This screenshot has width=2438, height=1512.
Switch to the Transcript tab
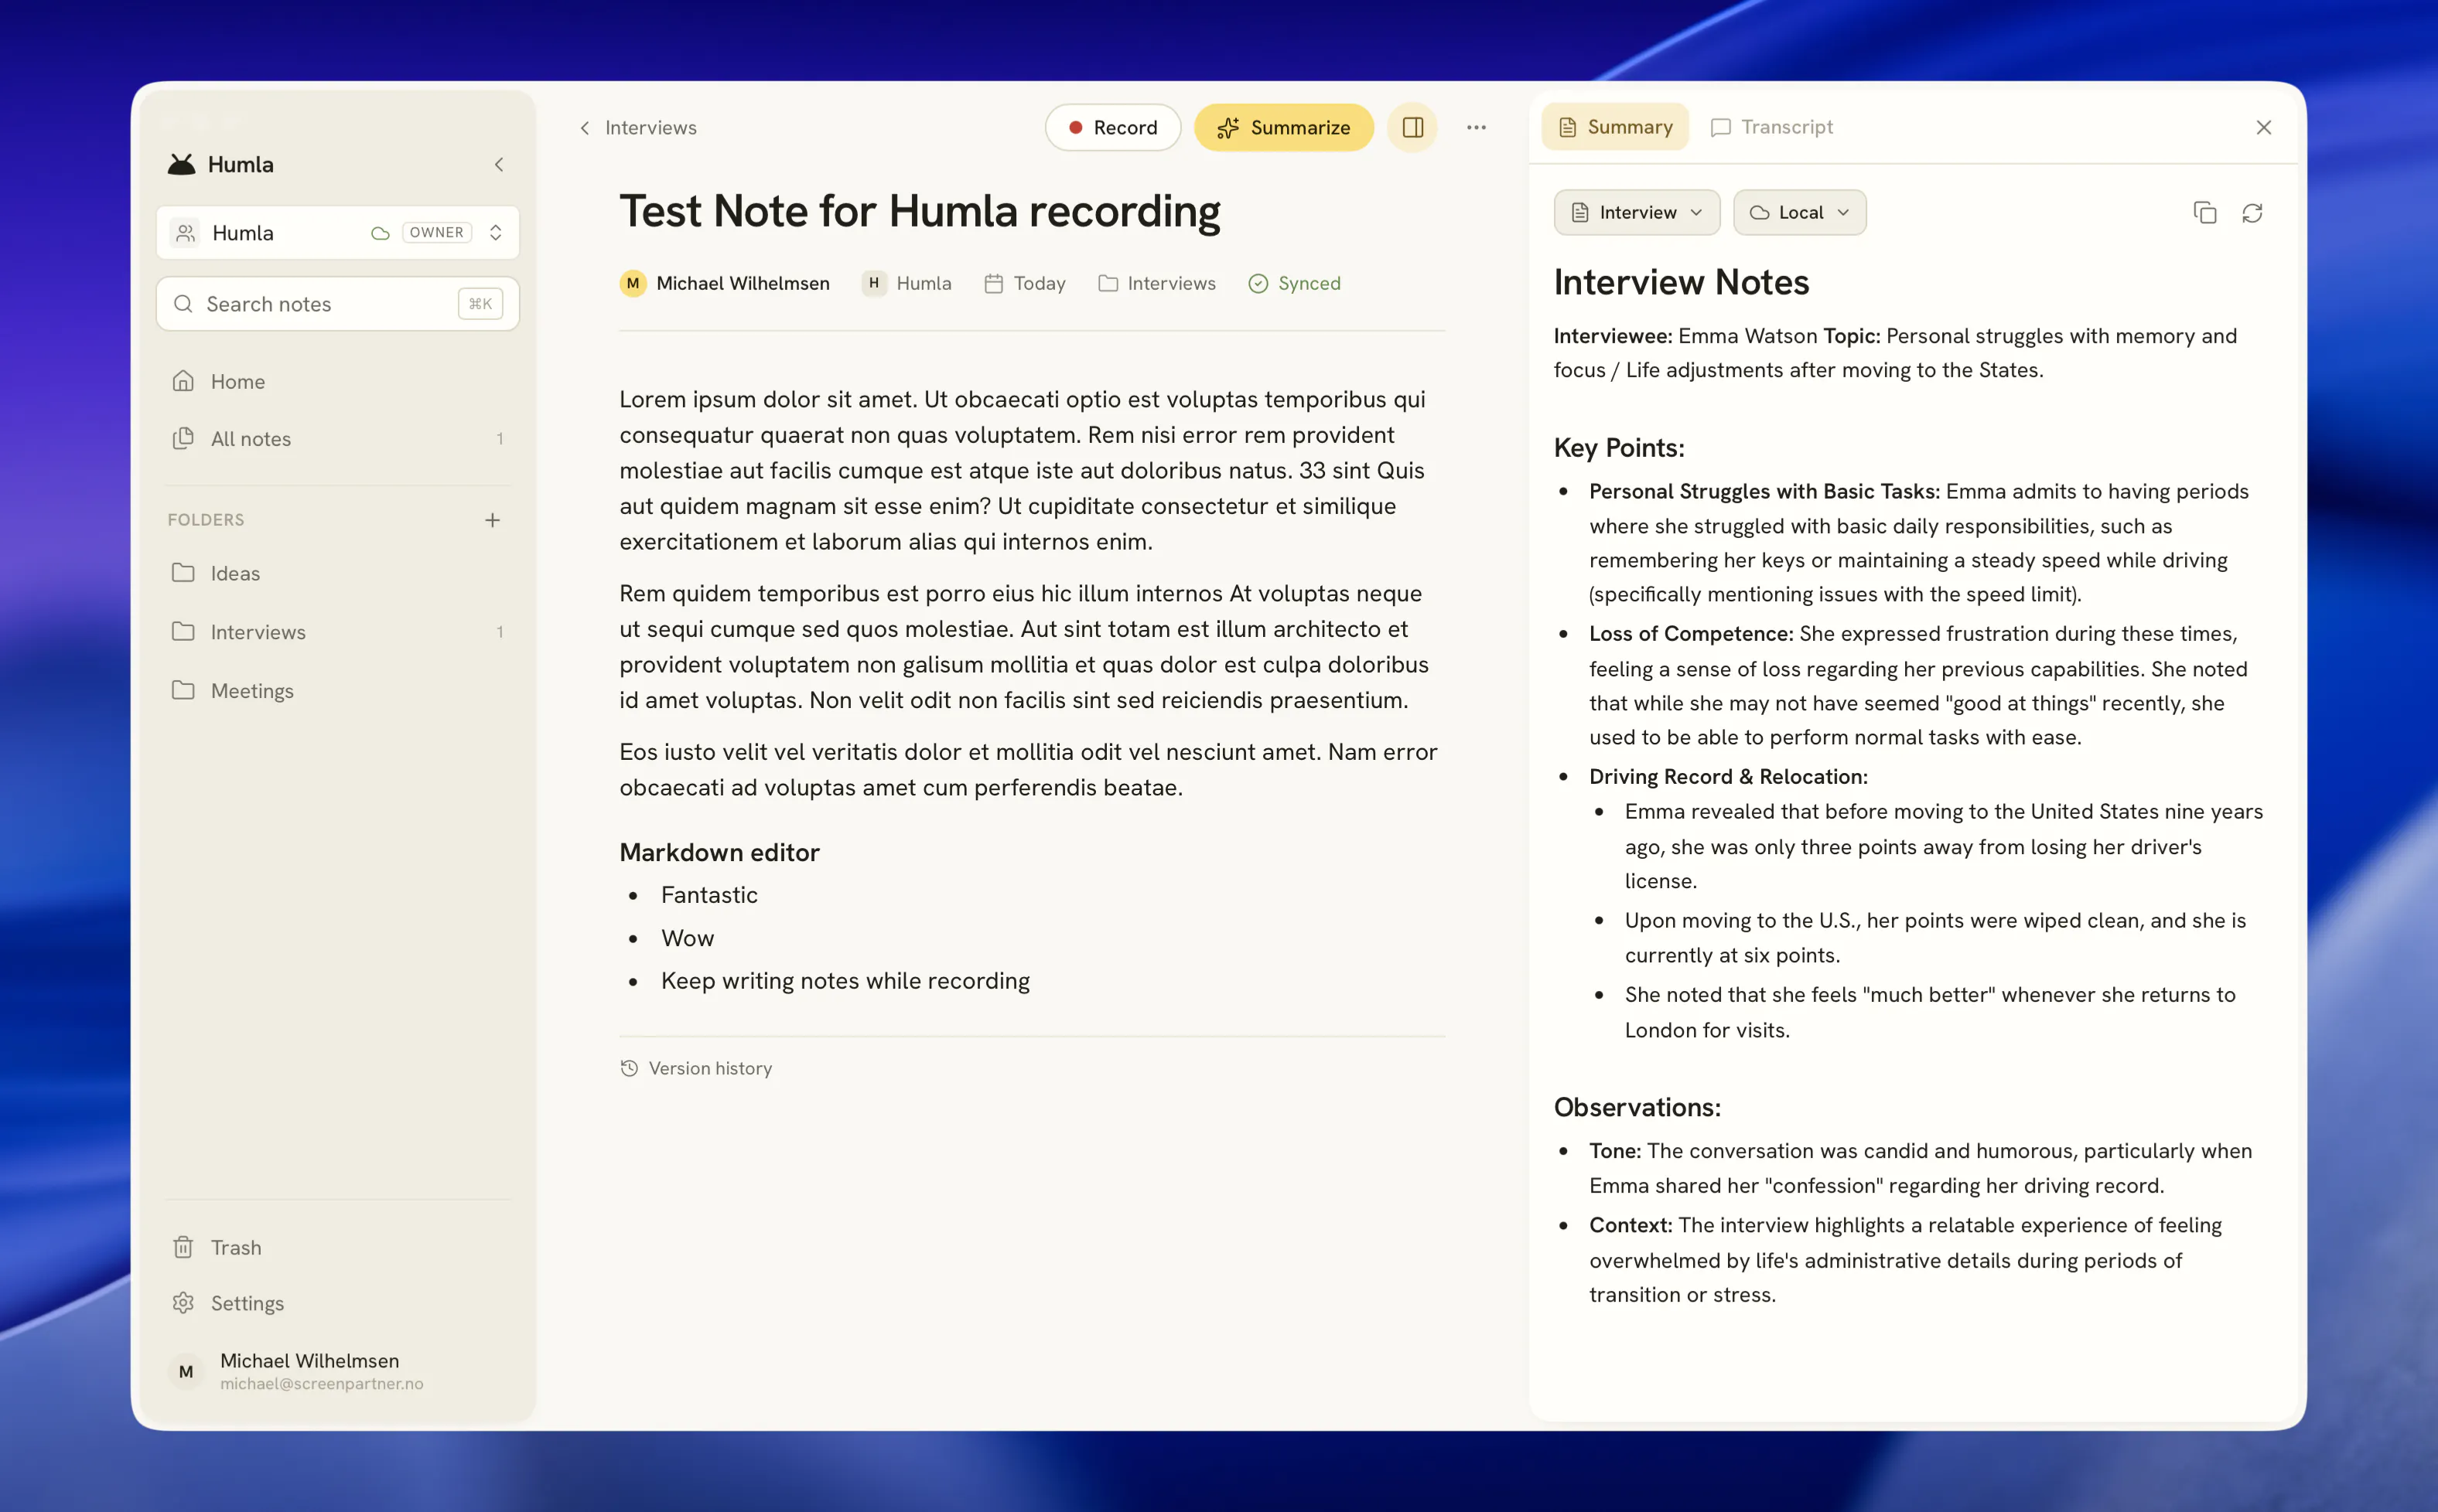point(1772,127)
